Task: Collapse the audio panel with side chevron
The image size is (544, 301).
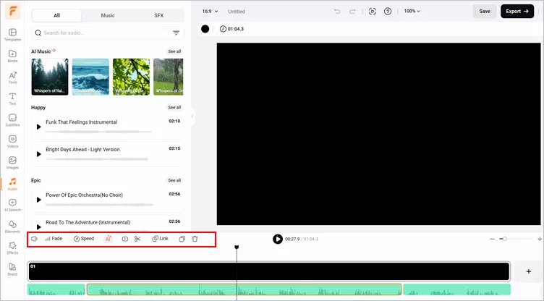Action: [192, 116]
